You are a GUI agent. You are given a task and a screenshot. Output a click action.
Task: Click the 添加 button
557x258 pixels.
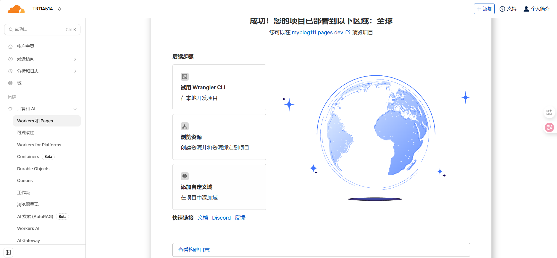484,9
